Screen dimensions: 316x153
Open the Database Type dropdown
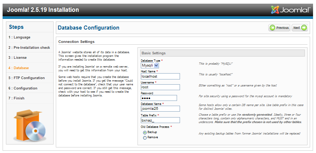150,65
